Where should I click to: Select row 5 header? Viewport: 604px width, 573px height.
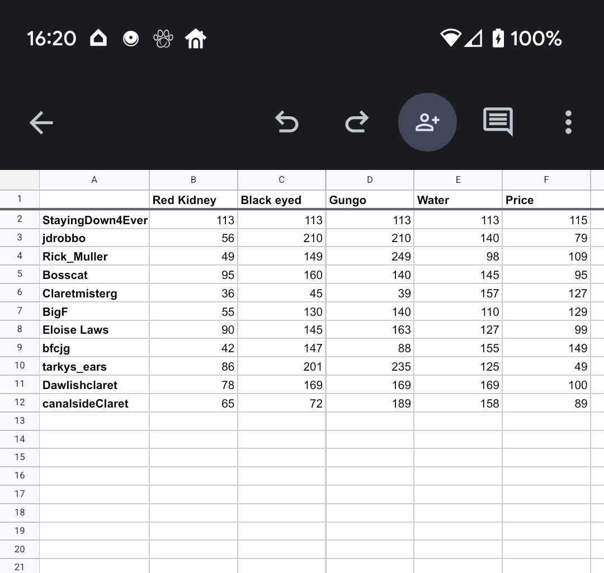(20, 274)
